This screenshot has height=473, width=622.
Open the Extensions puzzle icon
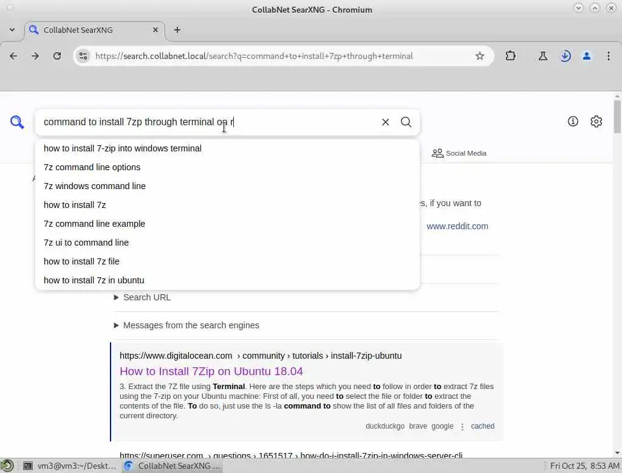(510, 56)
